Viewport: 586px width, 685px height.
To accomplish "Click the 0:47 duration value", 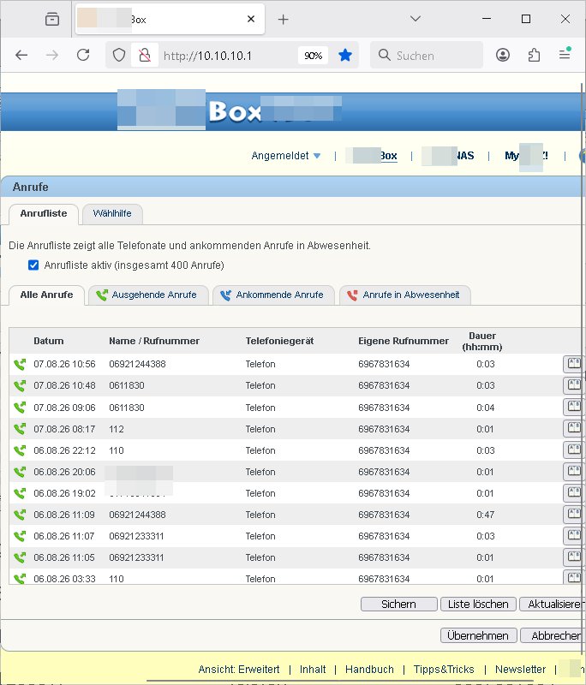I will pyautogui.click(x=486, y=515).
